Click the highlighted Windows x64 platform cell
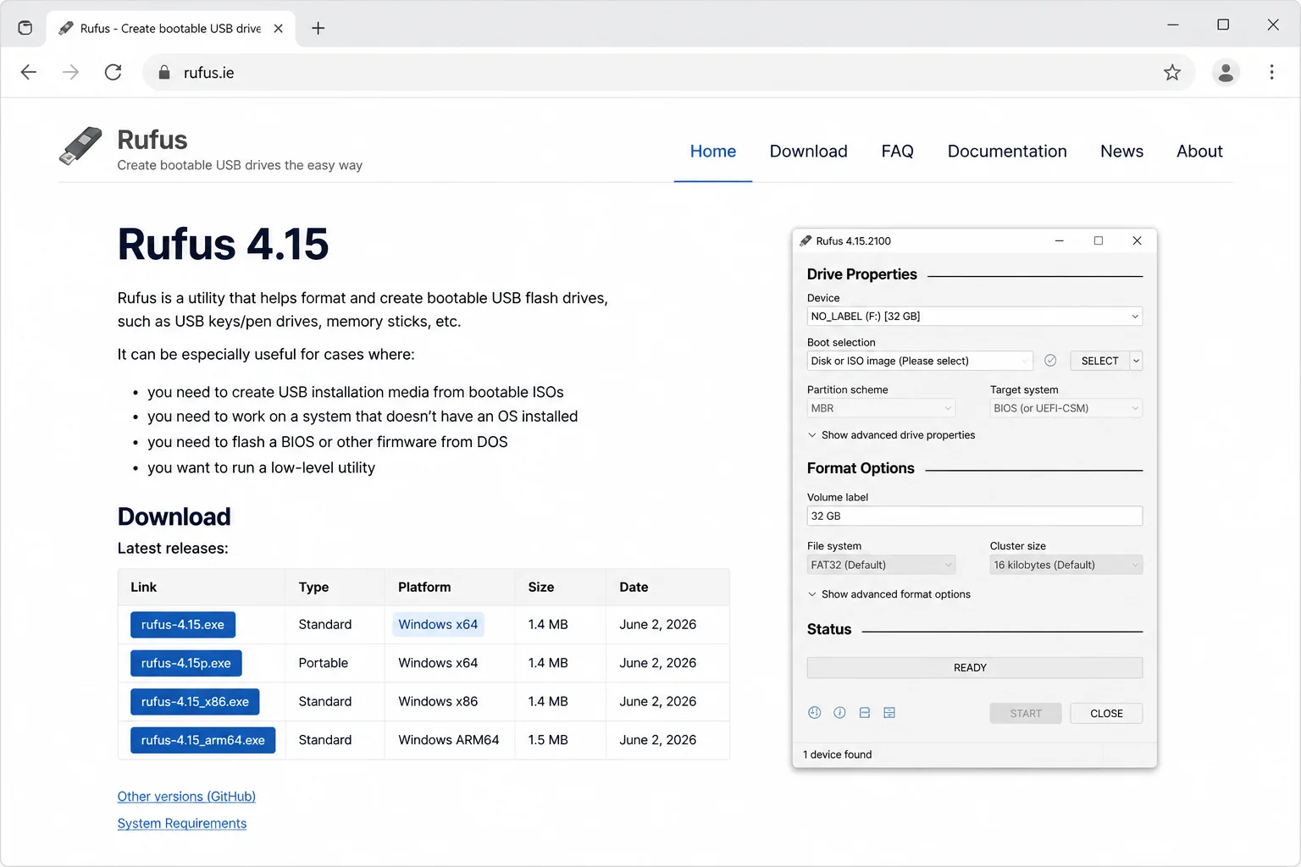Viewport: 1301px width, 867px height. click(438, 625)
